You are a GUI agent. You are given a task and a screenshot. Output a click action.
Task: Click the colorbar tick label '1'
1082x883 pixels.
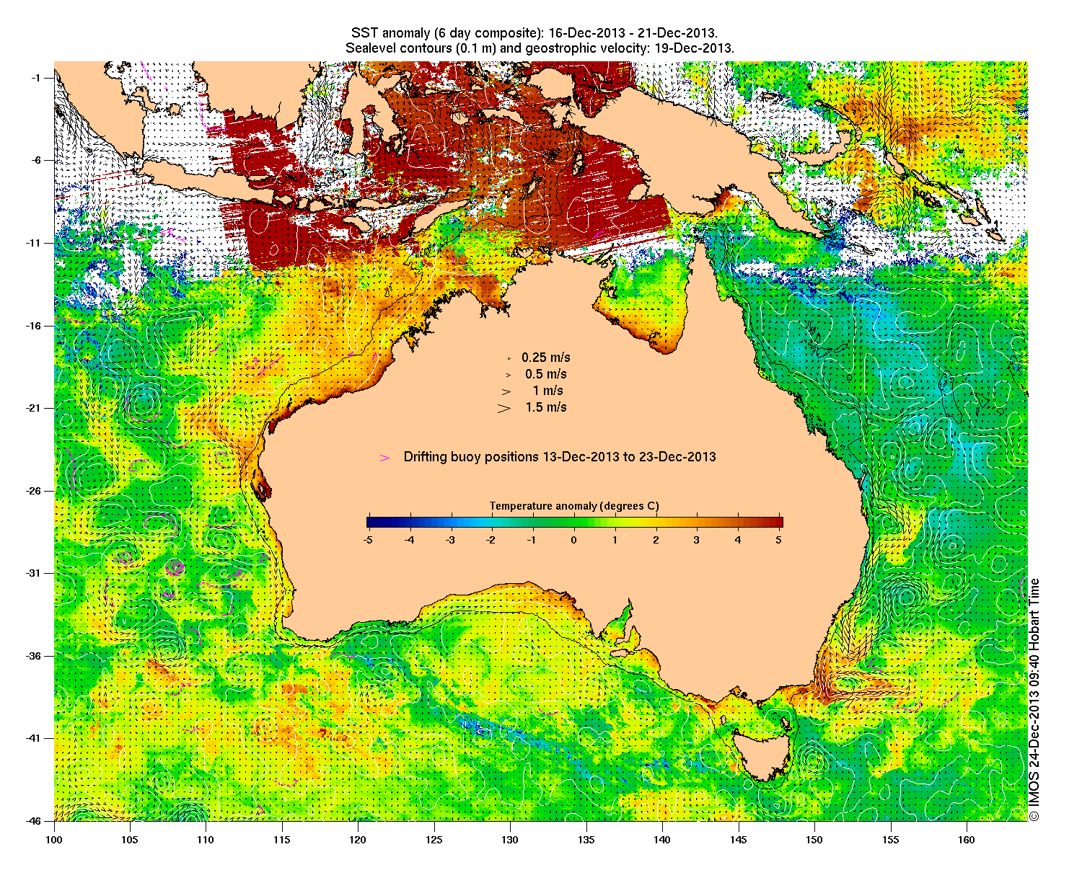pos(615,540)
